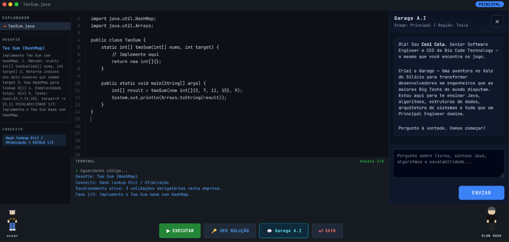Click the SAIR exit button

327,231
